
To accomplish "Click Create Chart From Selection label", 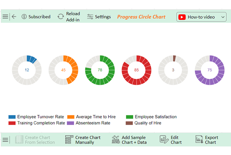I will pyautogui.click(x=40, y=140).
